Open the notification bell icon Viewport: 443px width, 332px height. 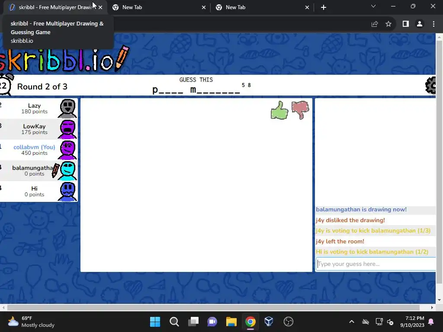click(x=431, y=322)
